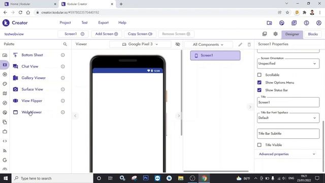The image size is (325, 183).
Task: Toggle hidden components eye icon in Viewer
Action: [x=178, y=44]
